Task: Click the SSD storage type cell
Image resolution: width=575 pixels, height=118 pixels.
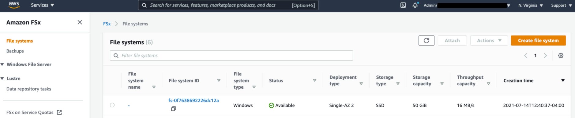Action: pos(380,105)
